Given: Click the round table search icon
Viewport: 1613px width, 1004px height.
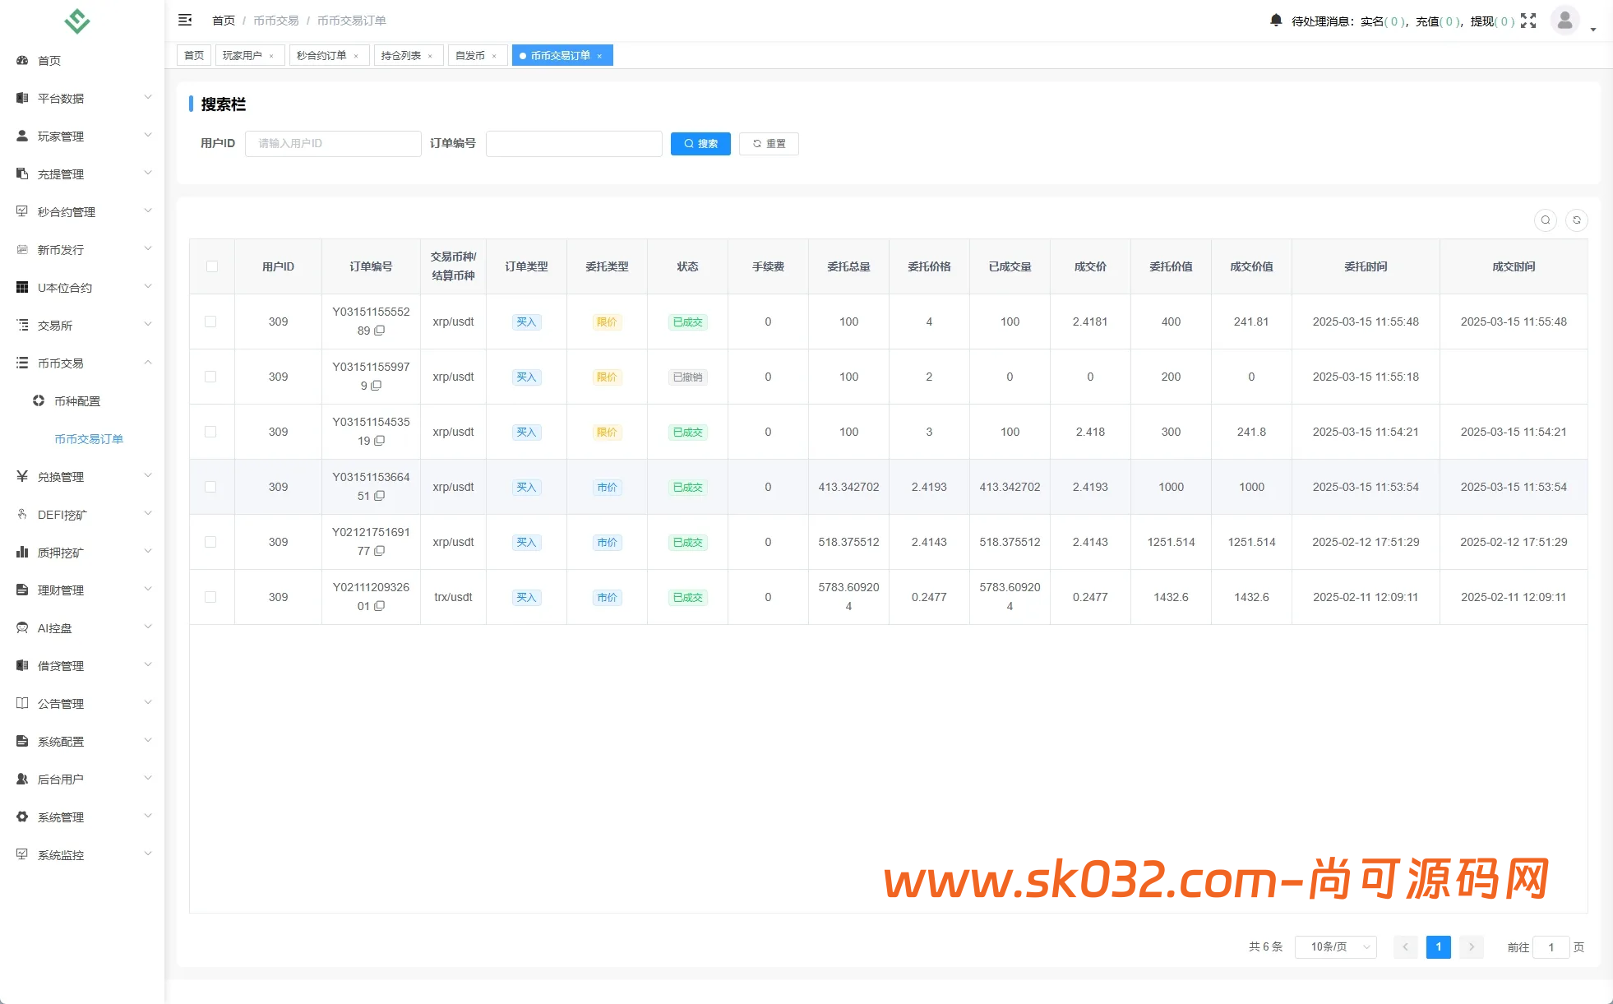Looking at the screenshot, I should (x=1546, y=220).
